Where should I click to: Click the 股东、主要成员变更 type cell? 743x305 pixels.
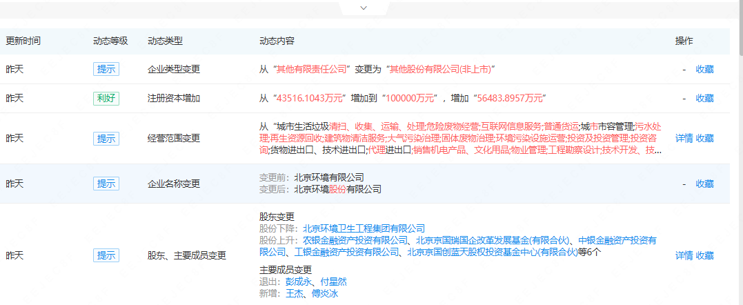coord(187,256)
